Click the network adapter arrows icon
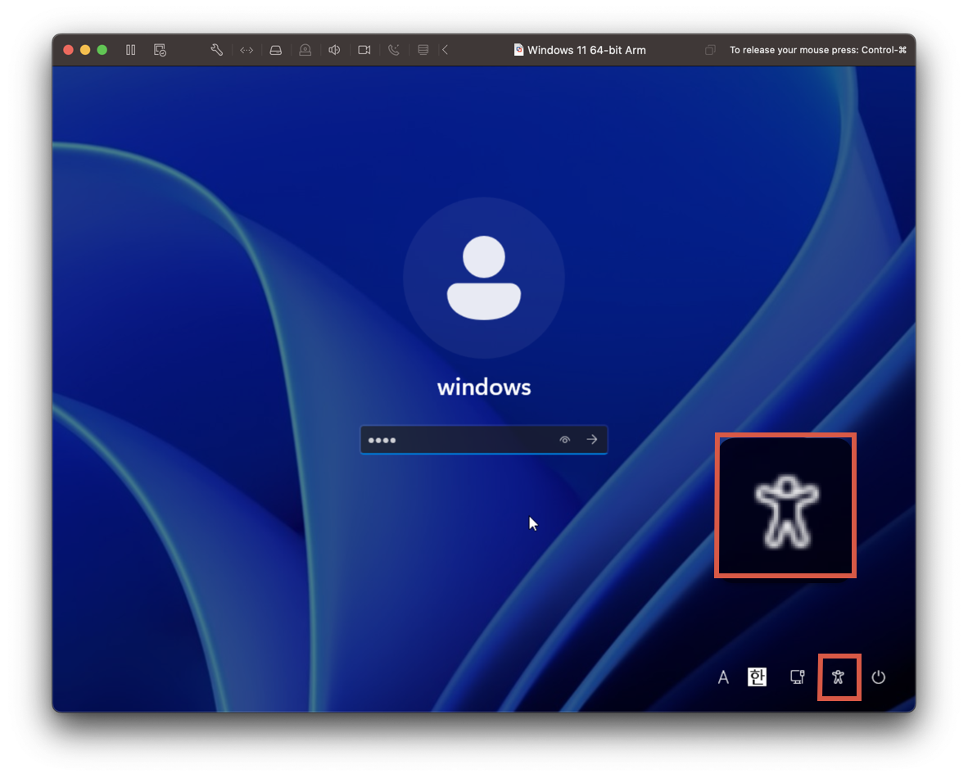 pos(247,50)
